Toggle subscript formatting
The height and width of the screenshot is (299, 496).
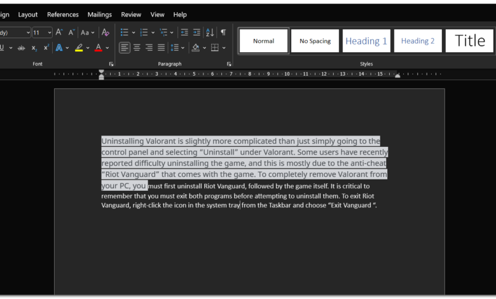(x=34, y=48)
